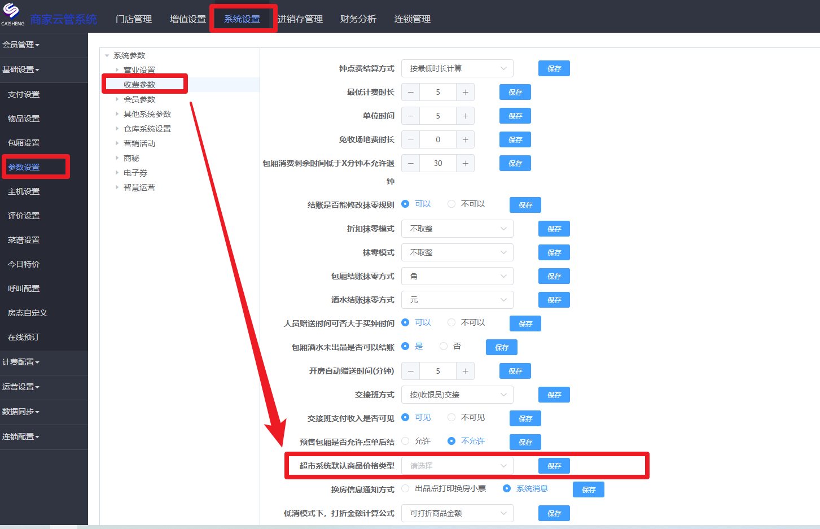Expand 运营设置 sidebar section
820x529 pixels.
coord(21,387)
